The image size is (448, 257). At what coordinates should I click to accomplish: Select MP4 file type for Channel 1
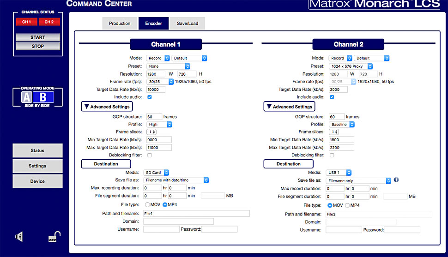(165, 204)
